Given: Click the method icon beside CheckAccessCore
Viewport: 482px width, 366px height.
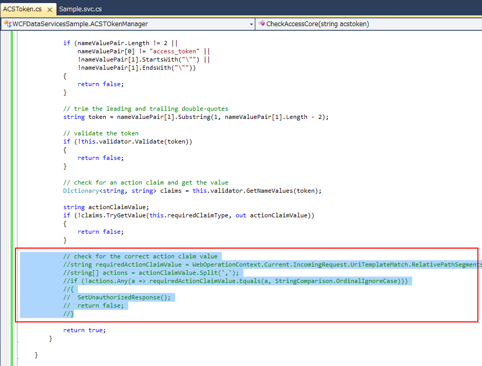Looking at the screenshot, I should point(262,24).
